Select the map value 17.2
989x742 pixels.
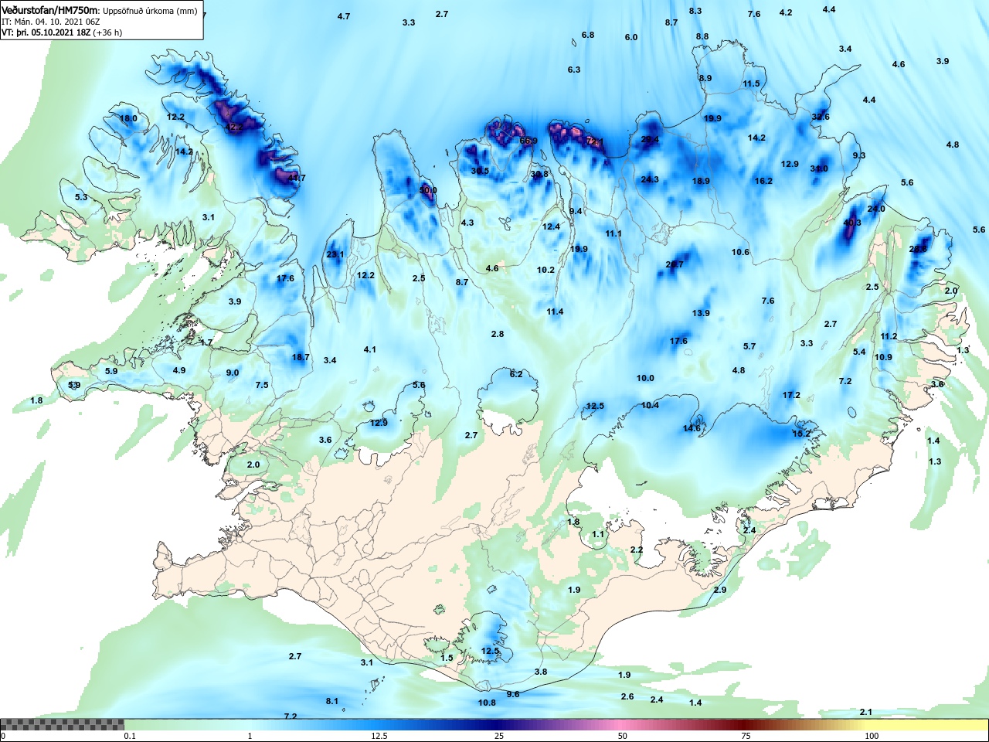[791, 395]
